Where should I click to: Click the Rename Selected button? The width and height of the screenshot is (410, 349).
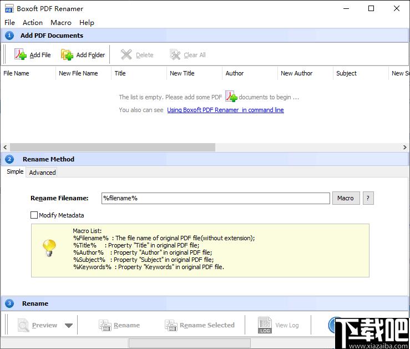click(200, 325)
